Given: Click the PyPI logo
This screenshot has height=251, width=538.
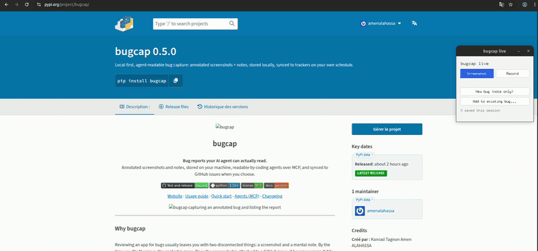Looking at the screenshot, I should tap(124, 23).
